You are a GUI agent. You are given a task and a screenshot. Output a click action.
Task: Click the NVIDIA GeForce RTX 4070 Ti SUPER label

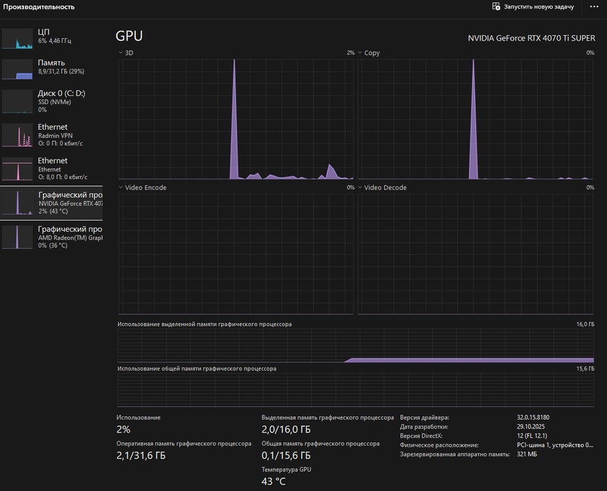pyautogui.click(x=532, y=38)
